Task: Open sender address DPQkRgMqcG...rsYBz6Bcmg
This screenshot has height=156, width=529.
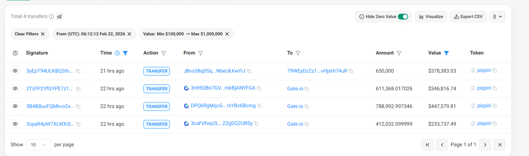Action: 223,105
